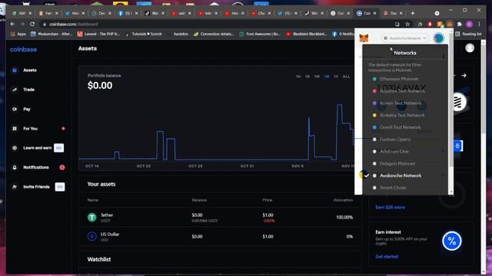This screenshot has width=492, height=276.
Task: Click the coinbase.com address bar
Action: [x=217, y=24]
